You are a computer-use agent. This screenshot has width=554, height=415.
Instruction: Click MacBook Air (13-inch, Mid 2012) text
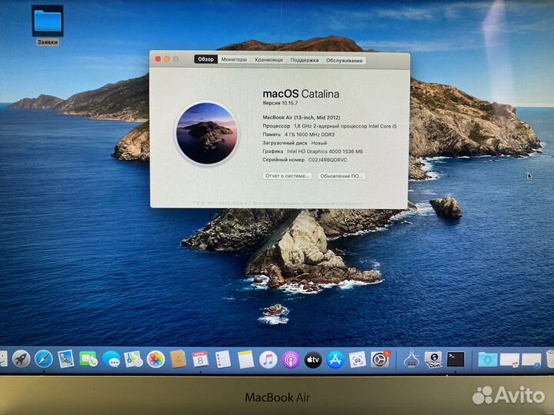coord(302,118)
